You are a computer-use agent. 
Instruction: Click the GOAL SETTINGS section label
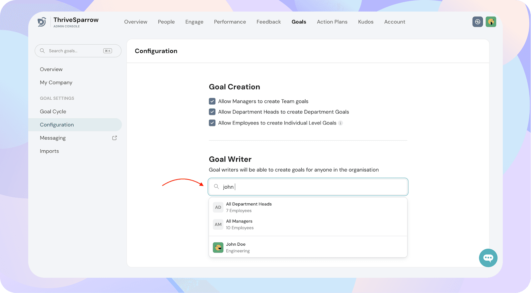[57, 98]
